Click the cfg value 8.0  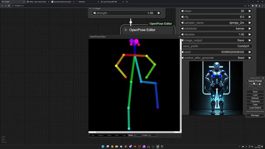(242, 17)
